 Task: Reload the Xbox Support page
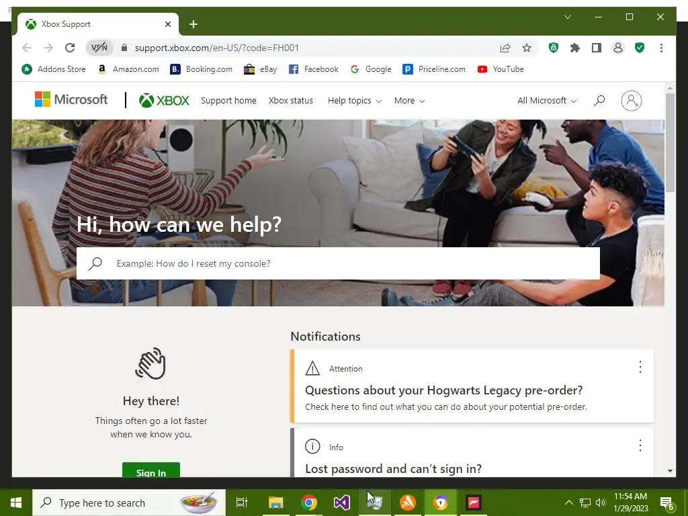(x=70, y=48)
